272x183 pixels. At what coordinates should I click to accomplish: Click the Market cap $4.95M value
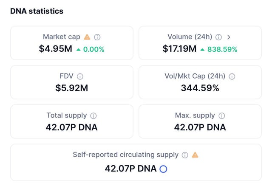pos(55,49)
